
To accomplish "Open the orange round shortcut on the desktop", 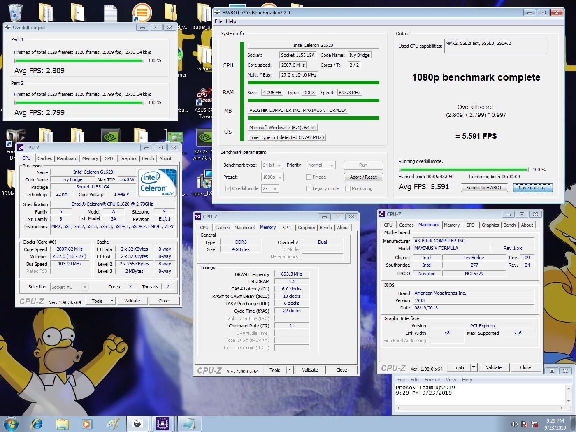I will pyautogui.click(x=142, y=12).
